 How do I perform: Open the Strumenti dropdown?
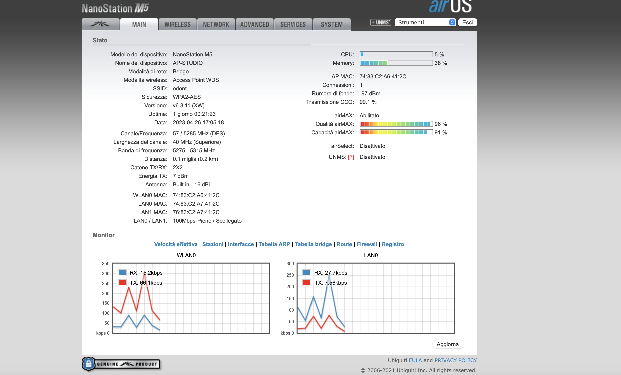pyautogui.click(x=425, y=23)
